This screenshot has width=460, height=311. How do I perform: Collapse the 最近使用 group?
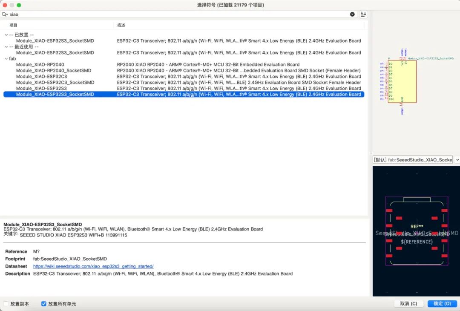tap(6, 47)
